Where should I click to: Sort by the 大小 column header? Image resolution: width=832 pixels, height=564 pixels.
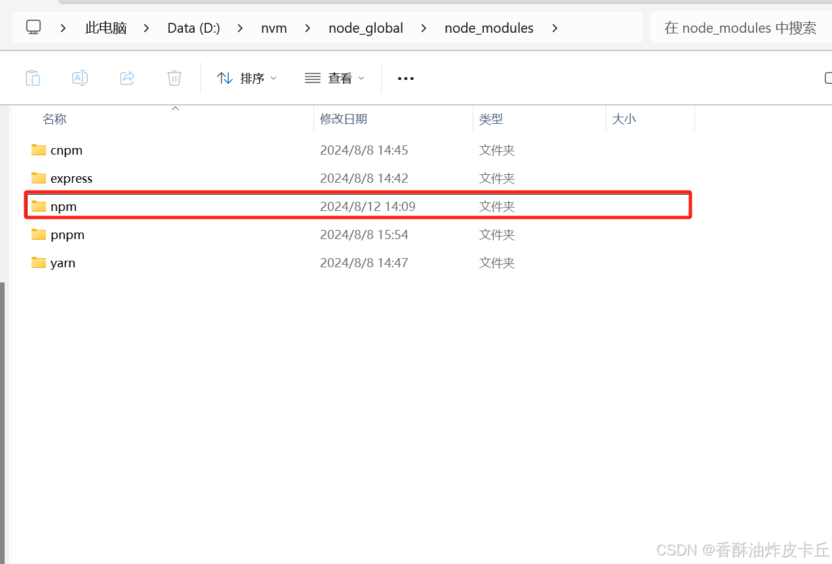[x=624, y=119]
